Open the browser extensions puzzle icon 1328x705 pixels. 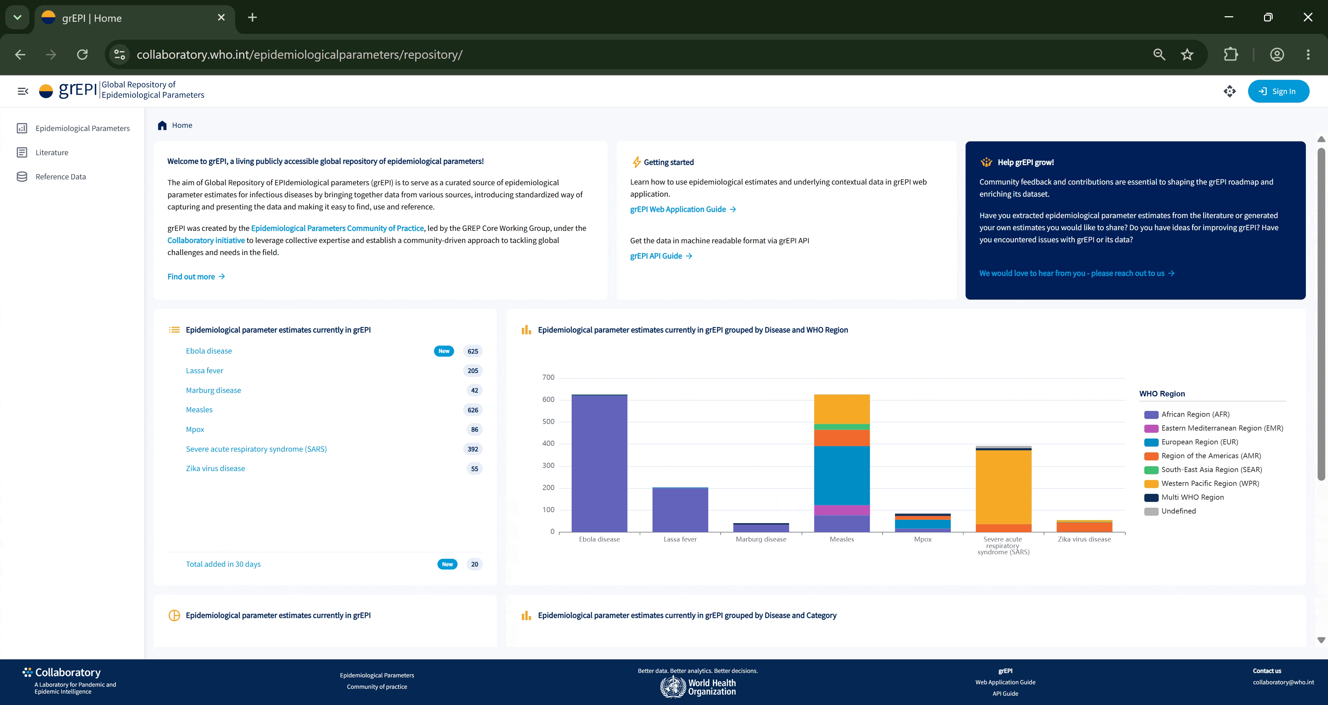pos(1230,54)
